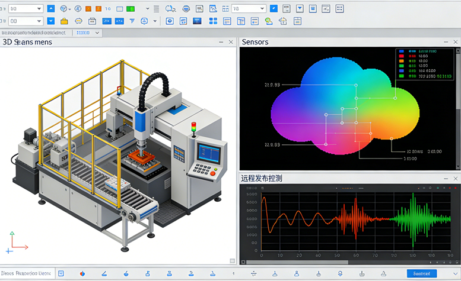Screen dimensions: 461x281
Task: Click the hamburger lines icon in toolbar
Action: 156,9
